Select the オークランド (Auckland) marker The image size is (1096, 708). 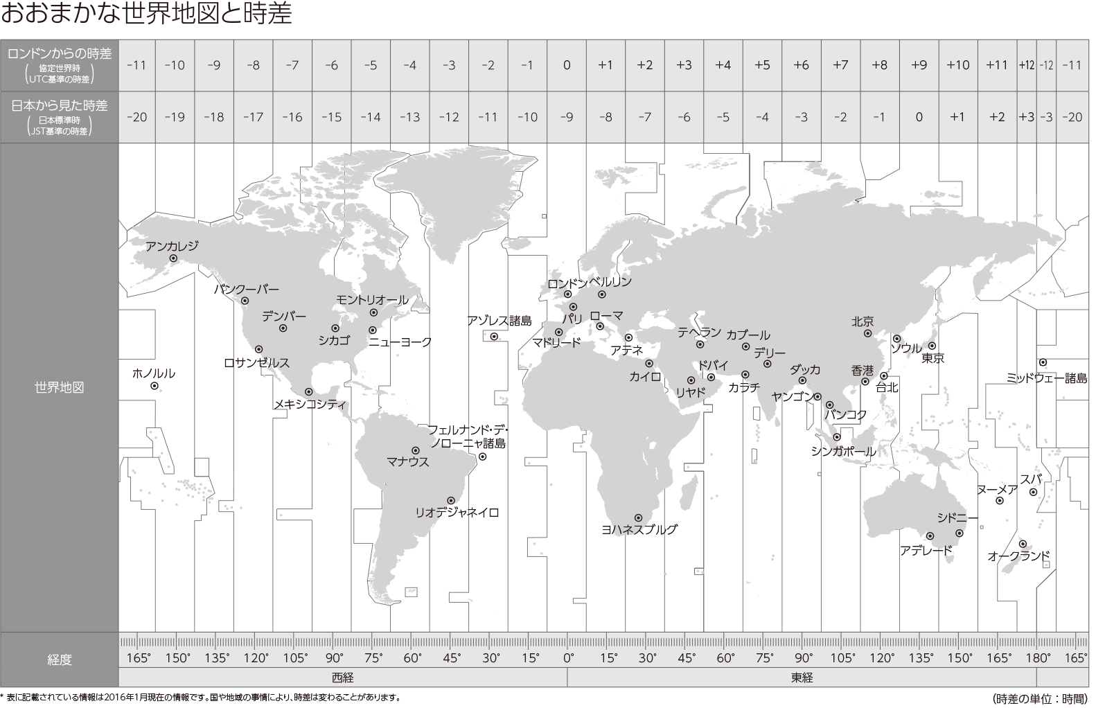pos(1023,544)
